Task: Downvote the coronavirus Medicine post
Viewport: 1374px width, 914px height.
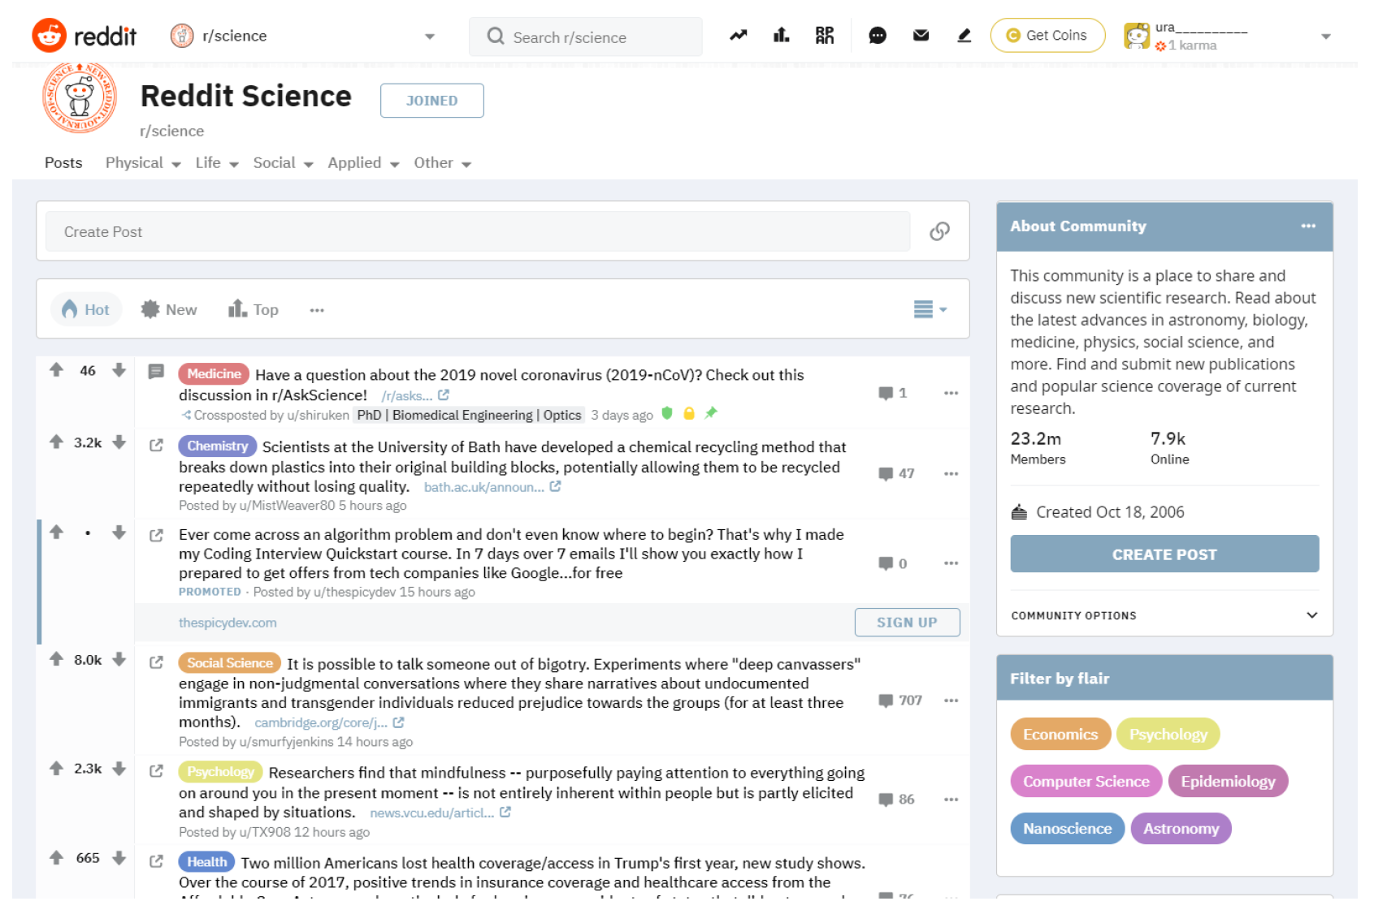Action: [x=119, y=370]
